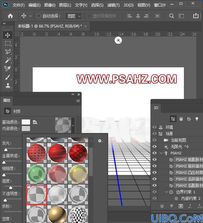Toggle visibility of 边界约束 1
The height and width of the screenshot is (223, 203).
coord(154,192)
